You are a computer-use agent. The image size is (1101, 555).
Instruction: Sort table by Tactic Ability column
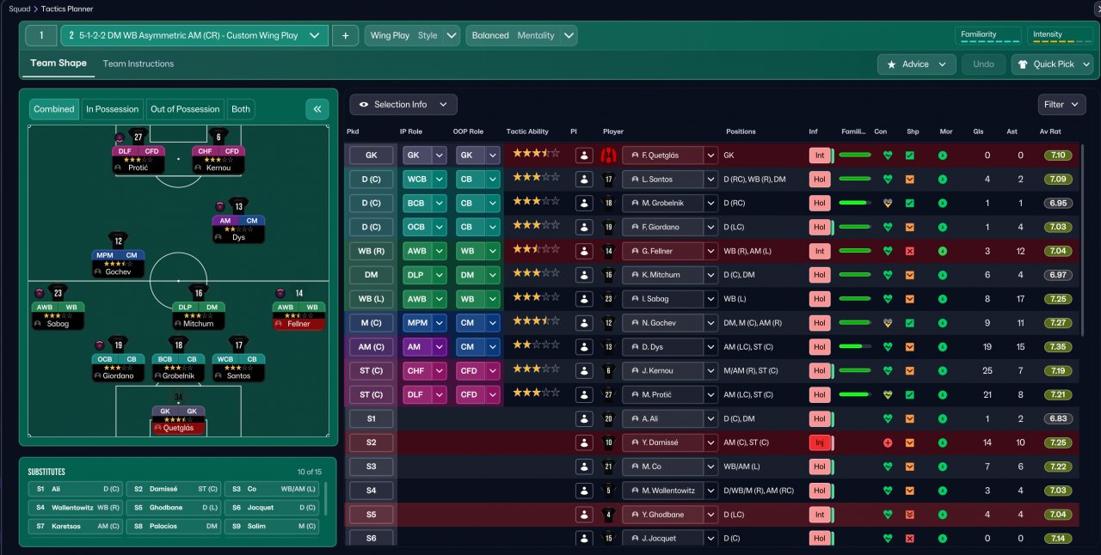(527, 131)
